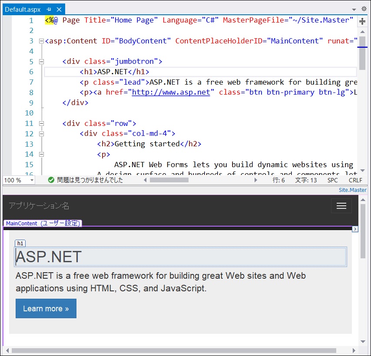Click the h1 code on line 6
Screen dimensions: 371x356
pyautogui.click(x=115, y=72)
